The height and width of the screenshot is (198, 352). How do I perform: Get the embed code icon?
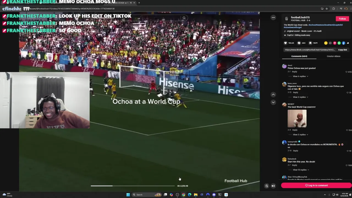[330, 43]
